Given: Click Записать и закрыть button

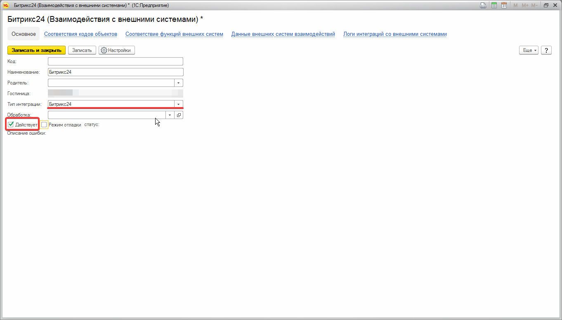Looking at the screenshot, I should [37, 50].
